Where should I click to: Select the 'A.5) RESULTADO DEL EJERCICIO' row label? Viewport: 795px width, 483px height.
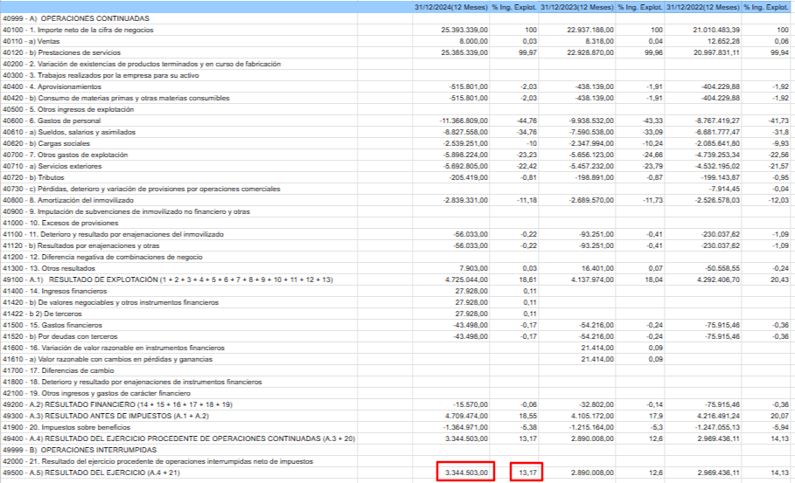click(103, 473)
